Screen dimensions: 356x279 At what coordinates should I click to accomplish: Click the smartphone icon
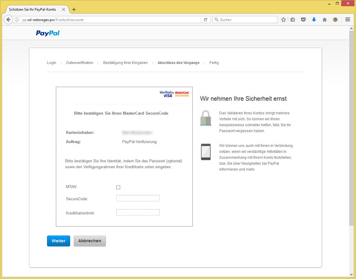pos(206,152)
